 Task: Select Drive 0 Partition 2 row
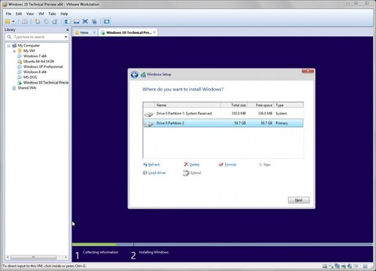[223, 123]
